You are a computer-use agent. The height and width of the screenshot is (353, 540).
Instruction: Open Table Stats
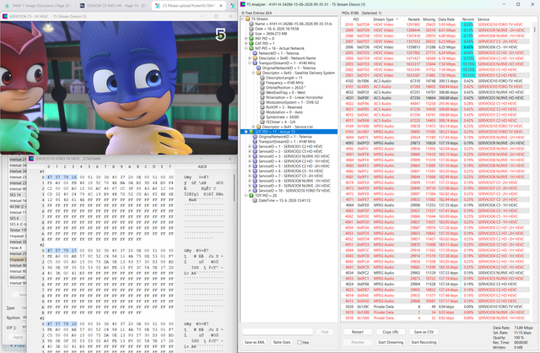pos(282,342)
